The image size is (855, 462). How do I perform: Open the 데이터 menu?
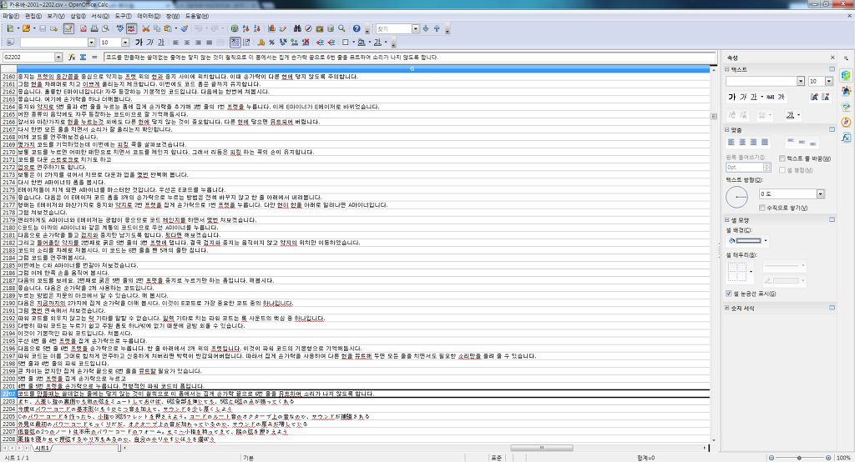pyautogui.click(x=146, y=16)
